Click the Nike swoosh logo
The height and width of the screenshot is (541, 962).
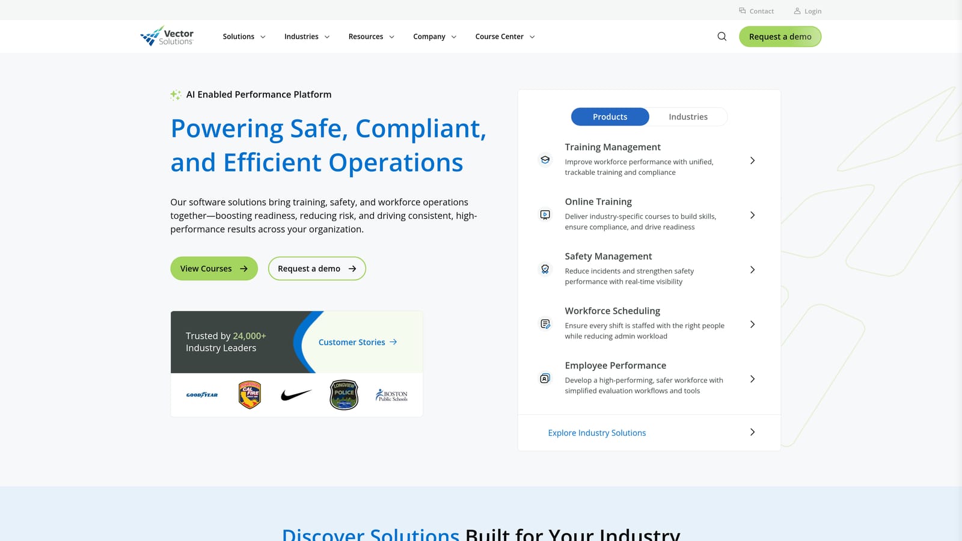296,395
